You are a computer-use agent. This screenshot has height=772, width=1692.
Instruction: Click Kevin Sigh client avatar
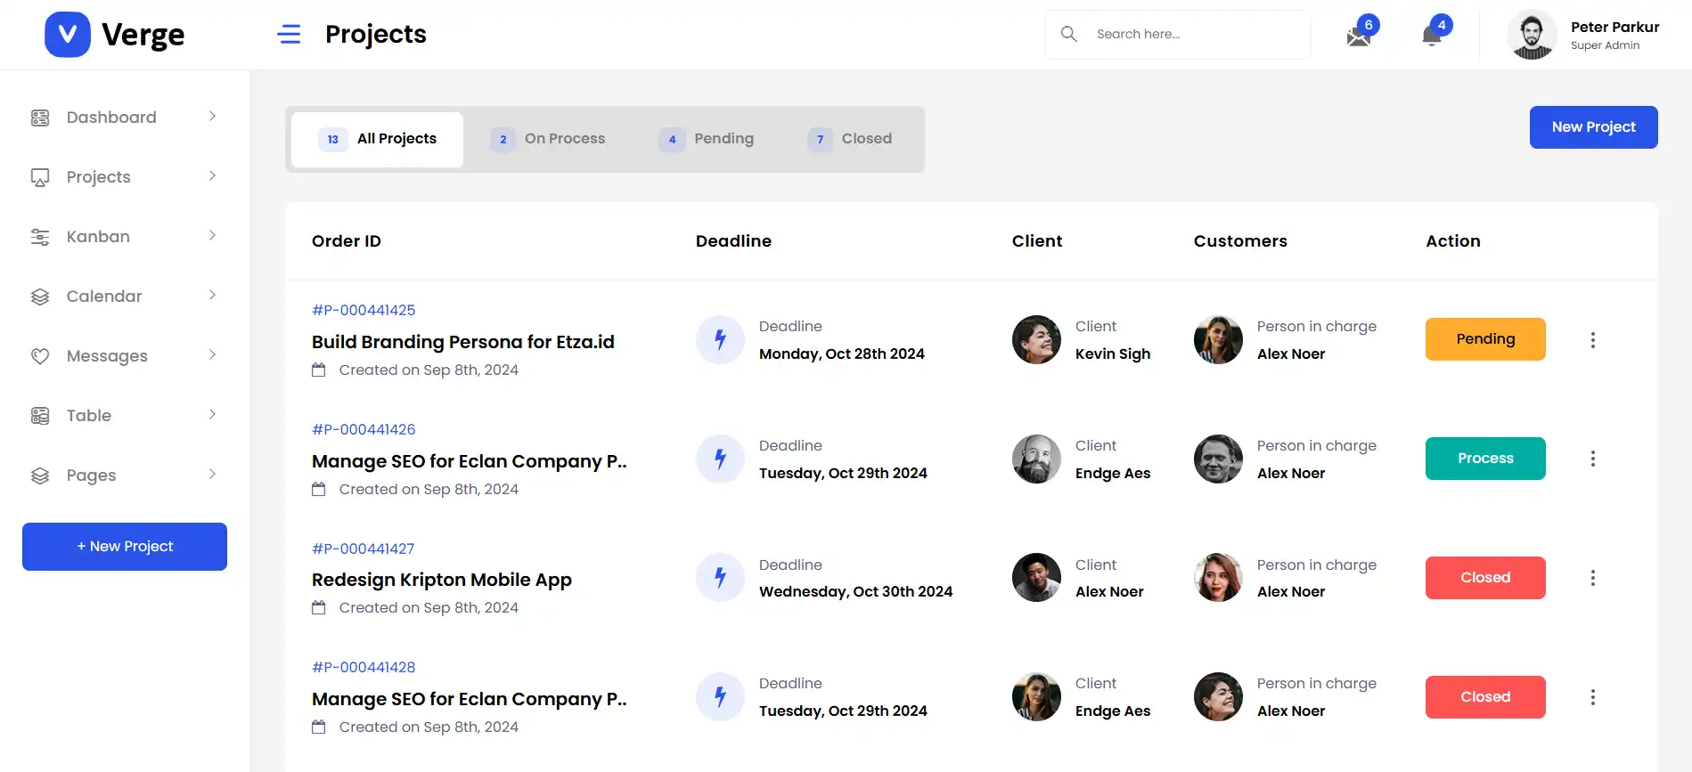1036,339
